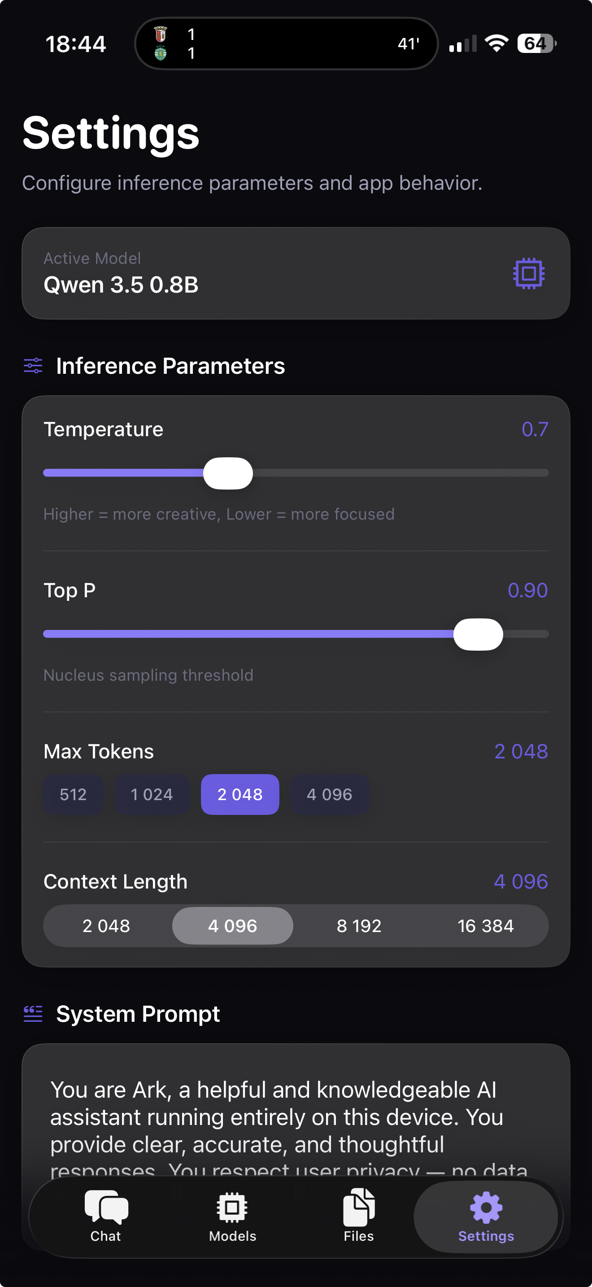Tap the chip icon on the Active Model card
This screenshot has width=592, height=1287.
[527, 273]
